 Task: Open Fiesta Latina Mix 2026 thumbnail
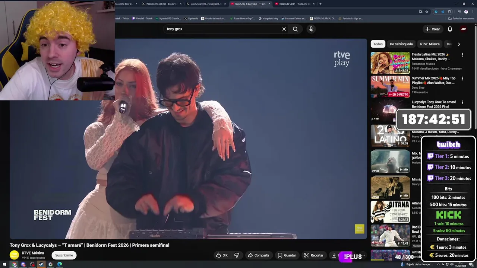(390, 63)
